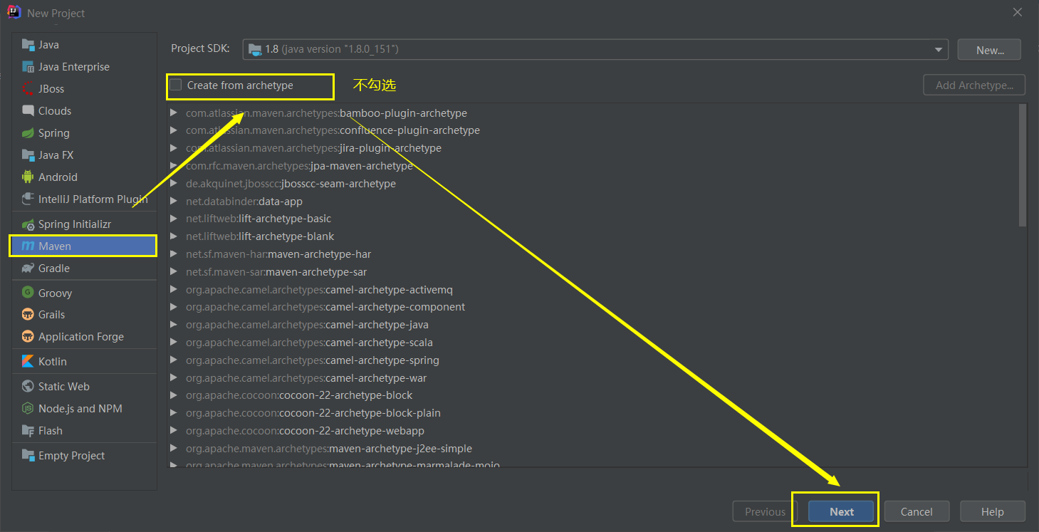Screen dimensions: 1039x532
Task: Click the Grails icon
Action: (x=28, y=314)
